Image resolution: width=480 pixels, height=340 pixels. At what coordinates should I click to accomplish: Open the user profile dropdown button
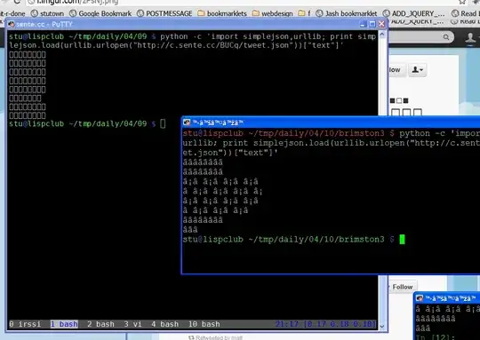pos(417,70)
